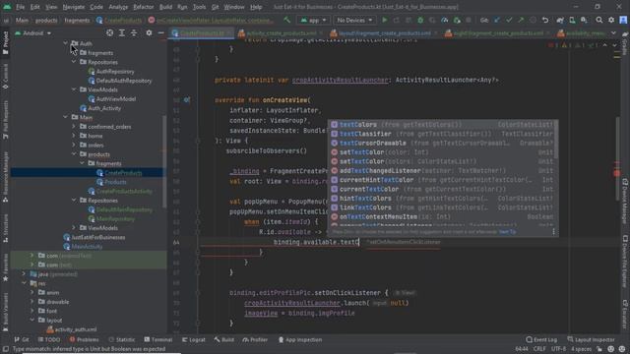Open the Favorites side tab
Screen dimensions: 630x354
[x=6, y=267]
